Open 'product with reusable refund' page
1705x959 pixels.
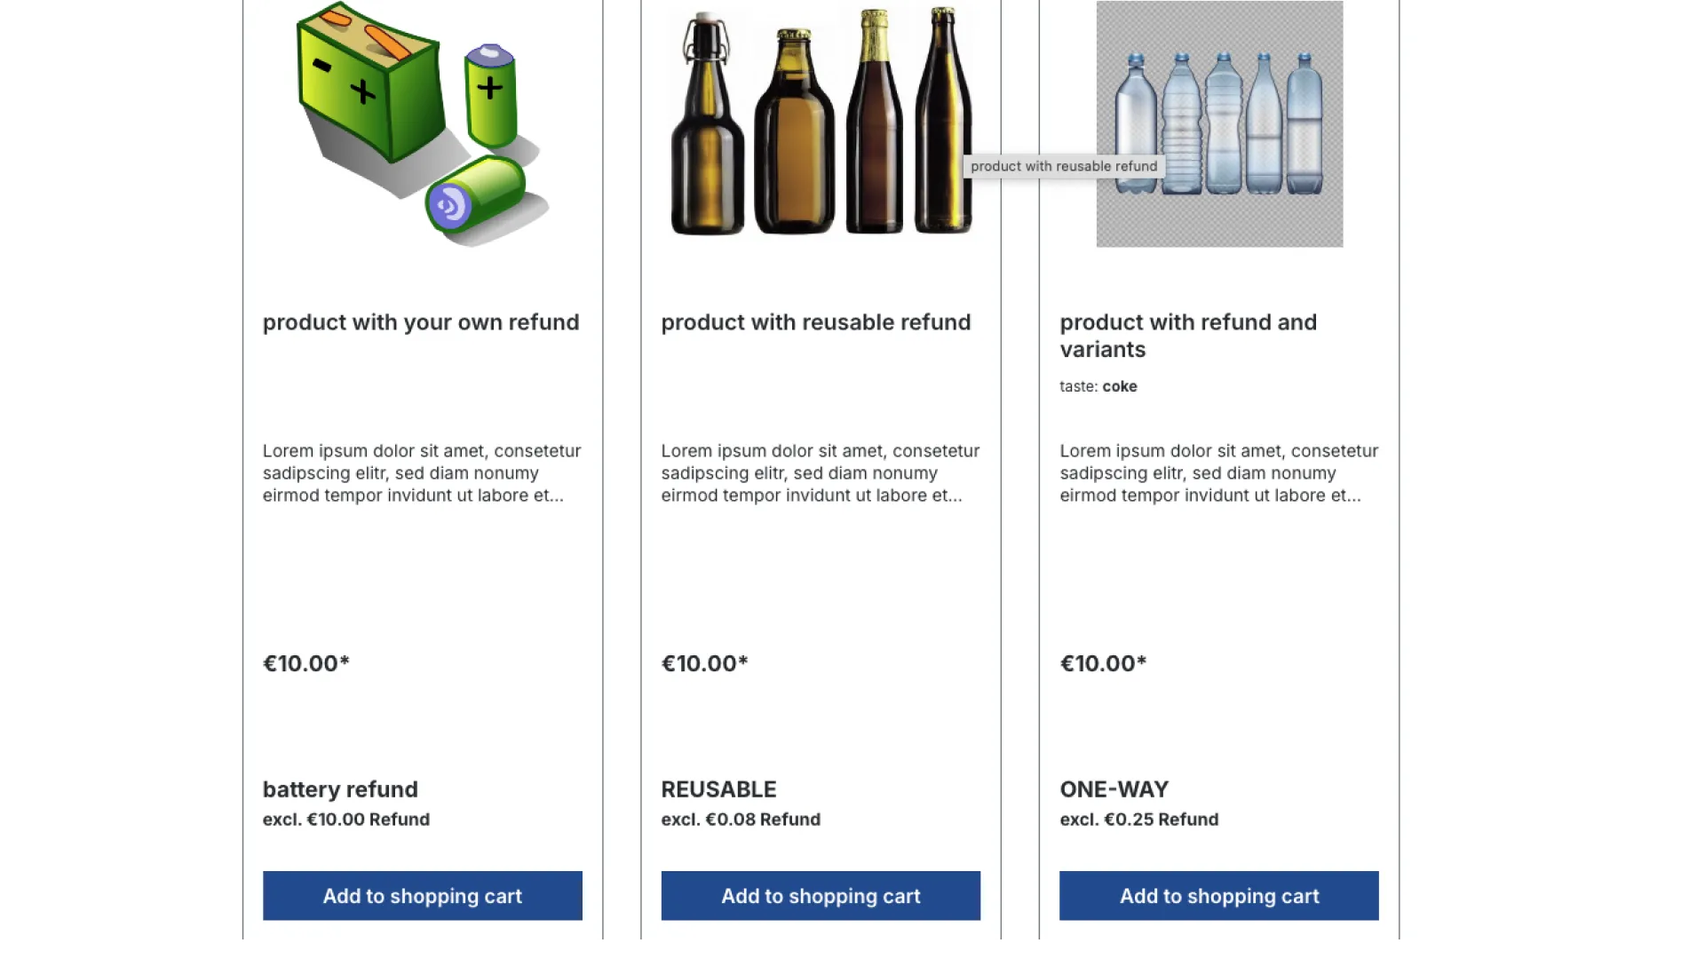click(815, 322)
